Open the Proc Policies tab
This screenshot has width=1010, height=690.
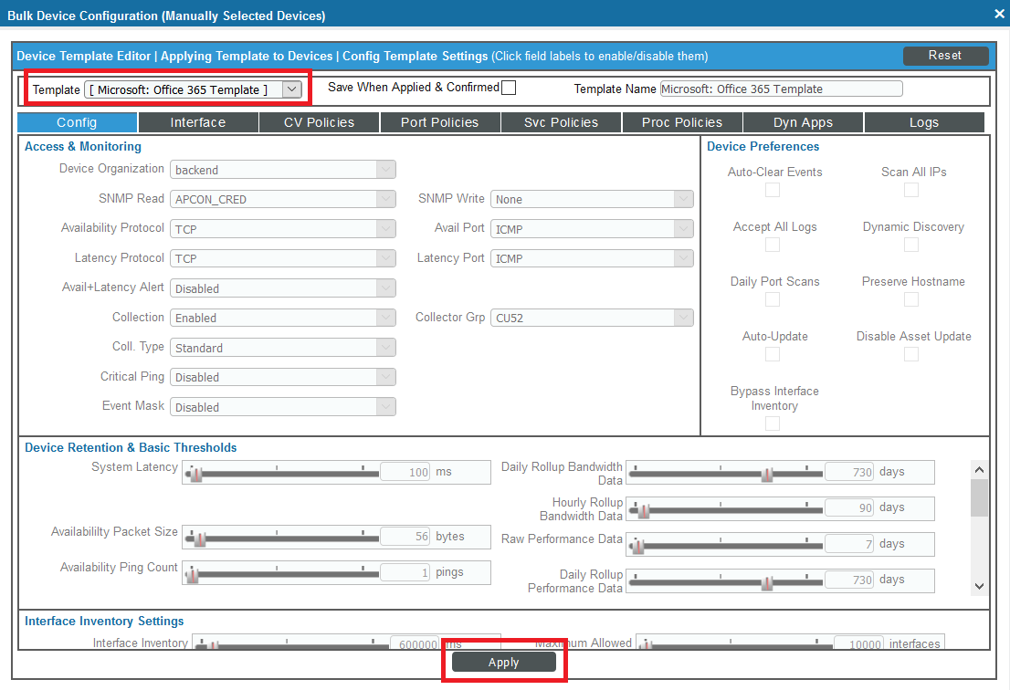682,122
